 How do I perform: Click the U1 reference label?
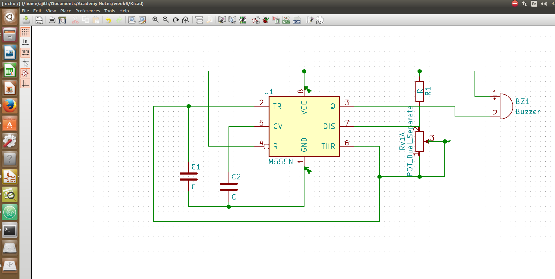click(x=269, y=91)
